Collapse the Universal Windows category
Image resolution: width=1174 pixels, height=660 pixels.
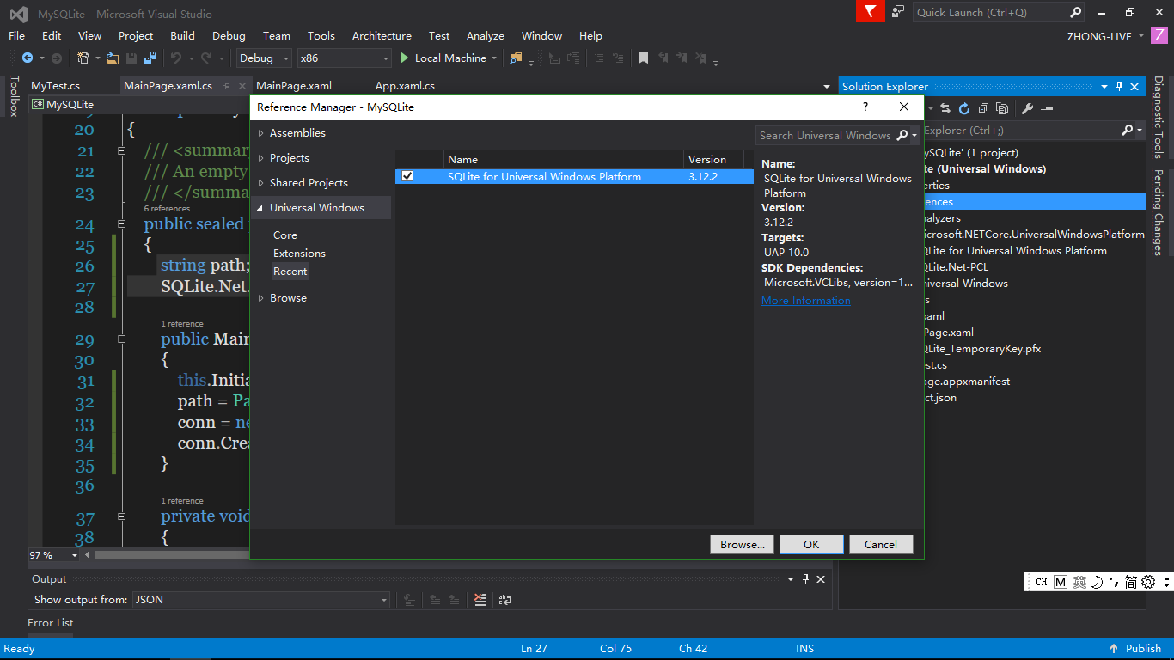tap(260, 208)
